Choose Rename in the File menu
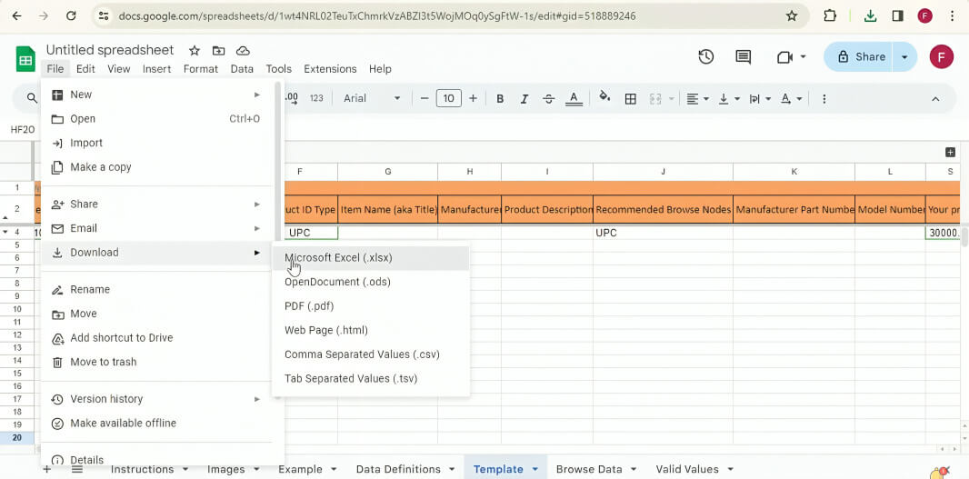The image size is (969, 479). point(157,289)
